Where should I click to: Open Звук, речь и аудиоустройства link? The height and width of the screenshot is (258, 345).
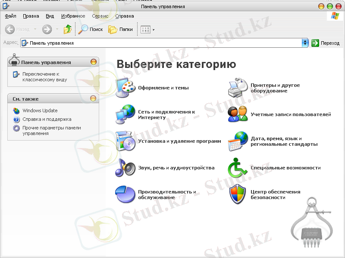(x=176, y=168)
